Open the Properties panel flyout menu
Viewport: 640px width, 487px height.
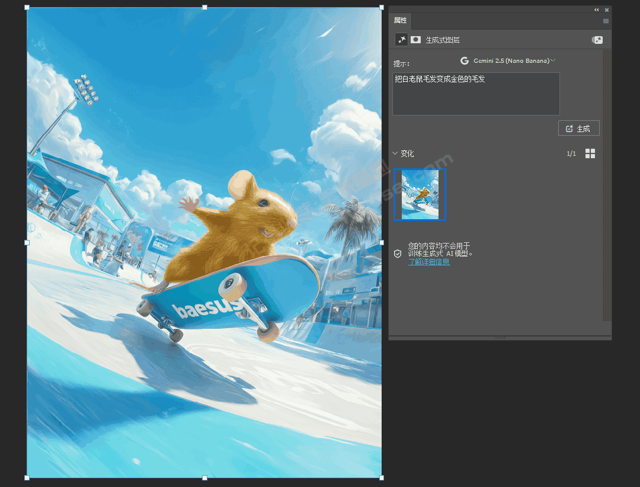[606, 21]
